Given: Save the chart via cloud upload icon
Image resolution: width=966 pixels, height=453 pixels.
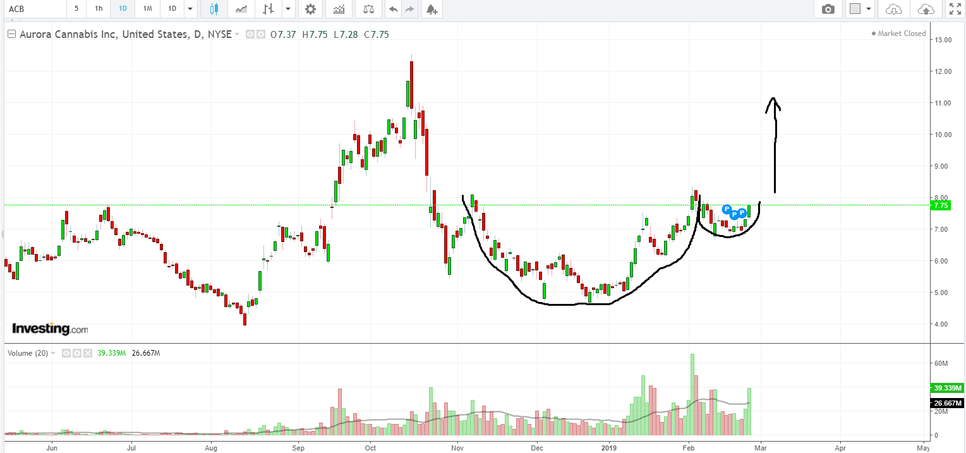Looking at the screenshot, I should click(x=926, y=9).
